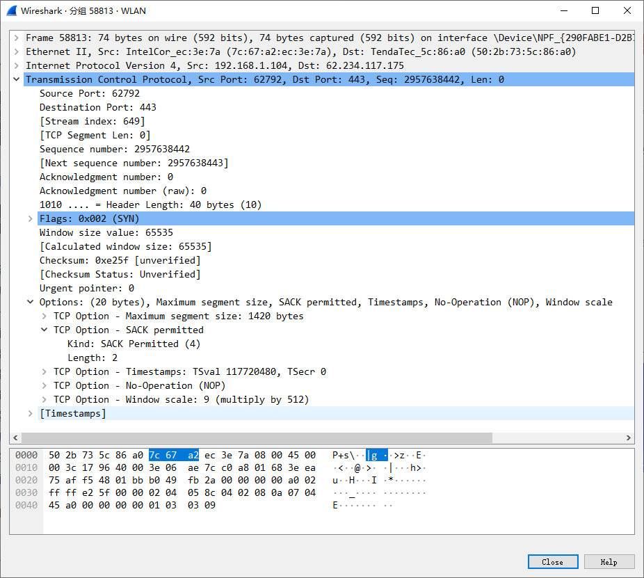Expand the [Timestamps] node

[x=30, y=413]
